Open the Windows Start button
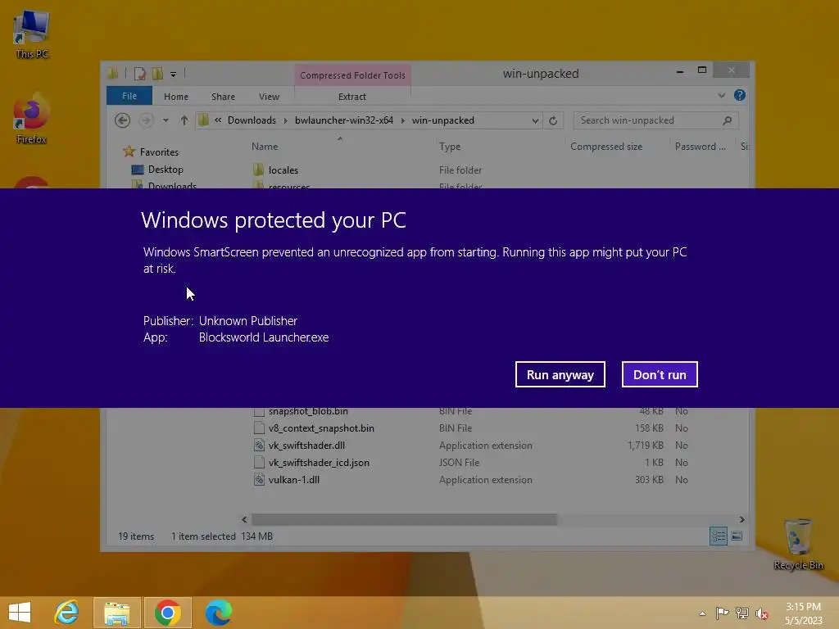The width and height of the screenshot is (839, 629). point(20,613)
